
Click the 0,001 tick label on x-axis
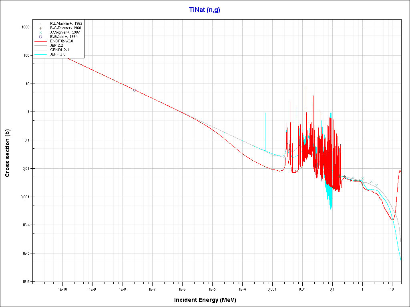click(272, 289)
